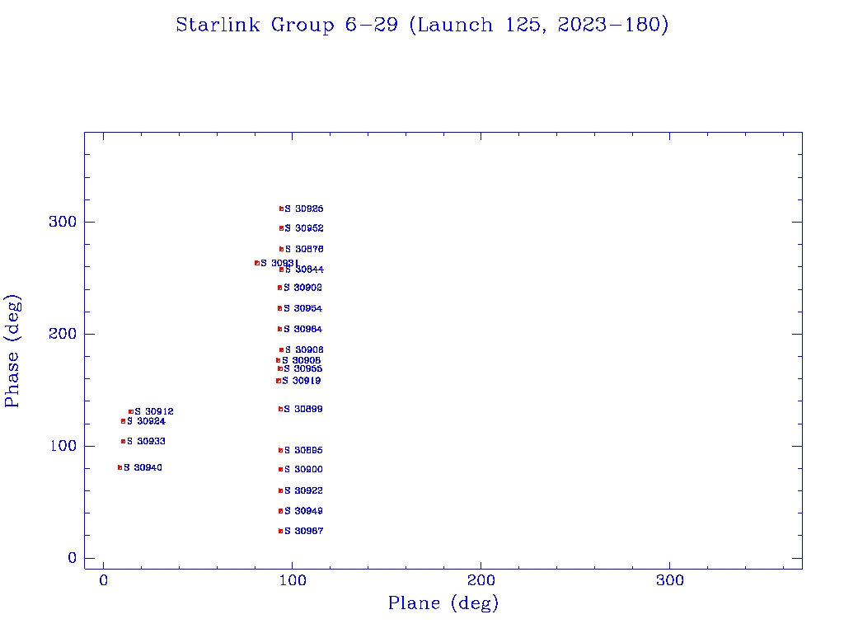Image resolution: width=844 pixels, height=633 pixels.
Task: Click the red marker next to S 30952
Action: pos(282,229)
